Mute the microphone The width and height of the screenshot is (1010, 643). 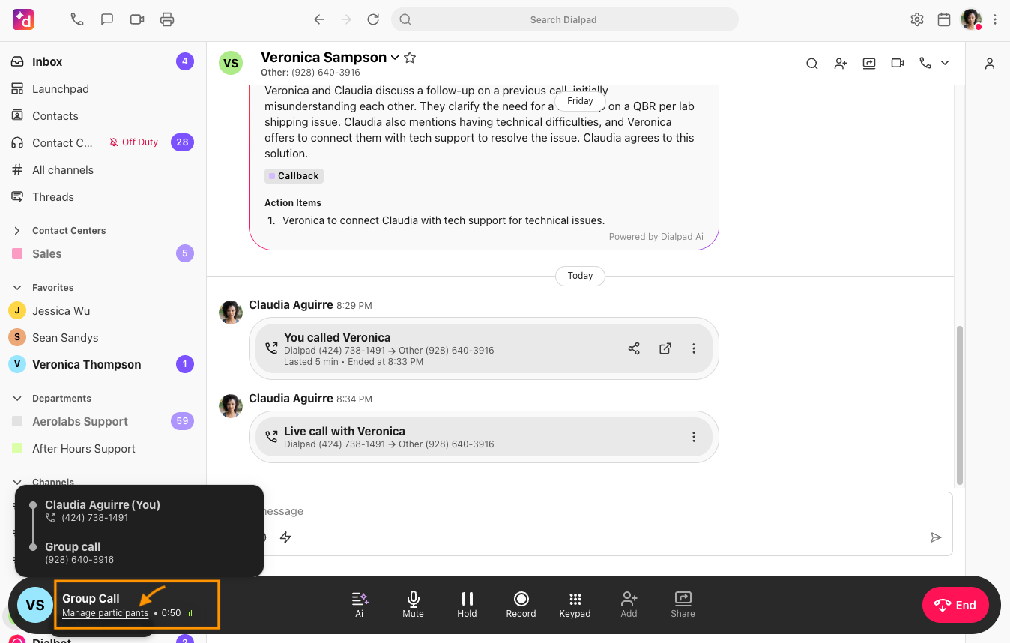[413, 605]
